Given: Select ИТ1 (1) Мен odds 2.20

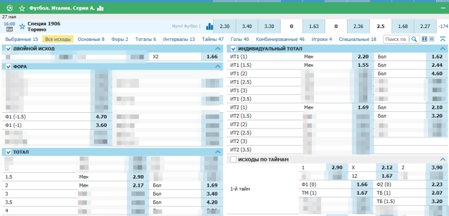Looking at the screenshot, I should click(x=363, y=57).
